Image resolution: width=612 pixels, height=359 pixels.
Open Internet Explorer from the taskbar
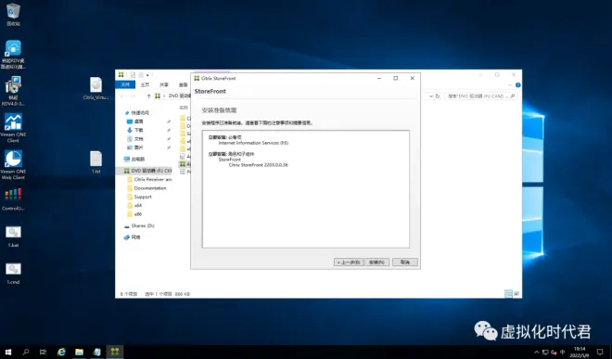click(x=61, y=352)
